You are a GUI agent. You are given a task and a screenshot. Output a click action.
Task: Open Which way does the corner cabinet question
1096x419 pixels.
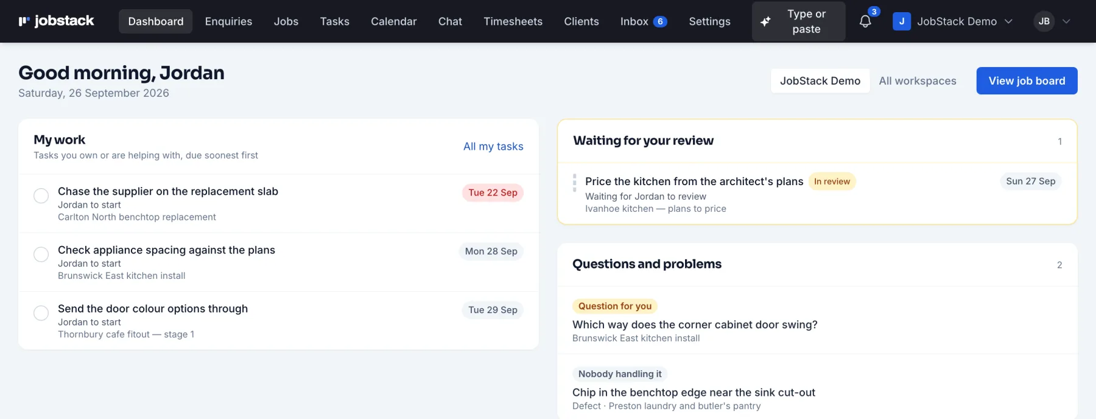(695, 325)
